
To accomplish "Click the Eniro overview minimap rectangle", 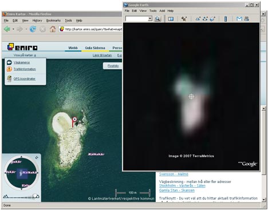I will point(22,173).
